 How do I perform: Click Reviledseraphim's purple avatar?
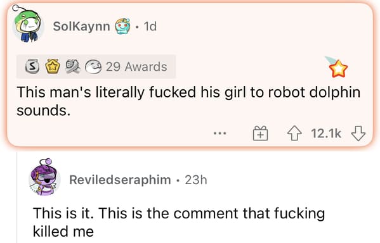44,178
